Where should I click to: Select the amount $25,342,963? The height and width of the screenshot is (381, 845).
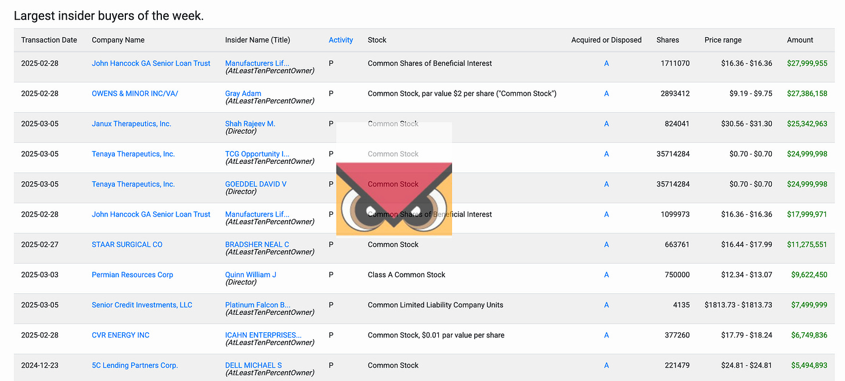(807, 124)
